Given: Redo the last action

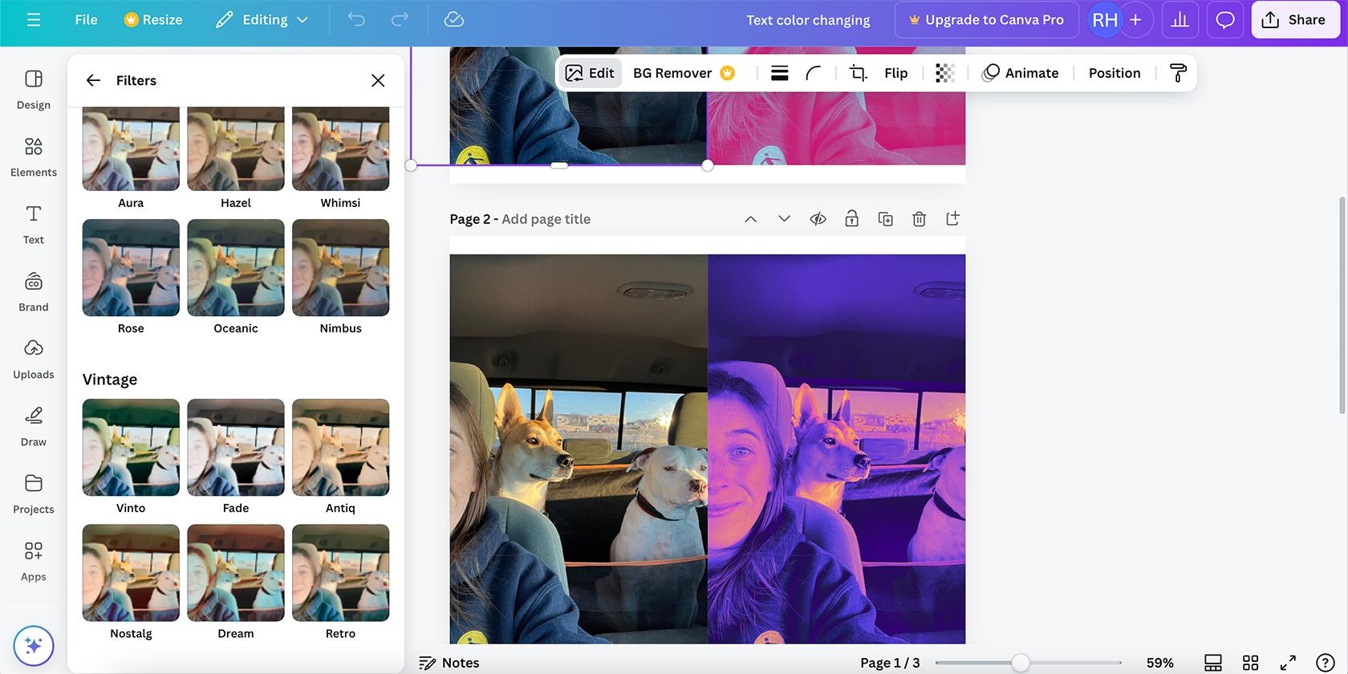Looking at the screenshot, I should [399, 20].
